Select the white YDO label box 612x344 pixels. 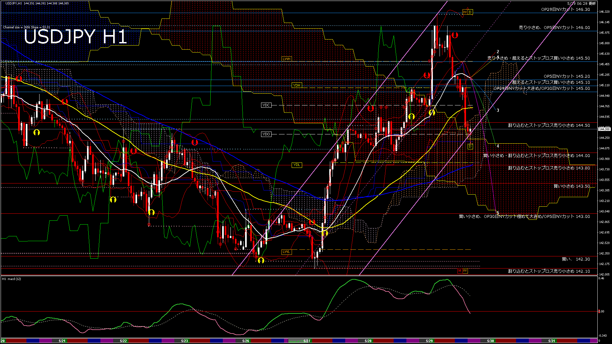coord(266,134)
